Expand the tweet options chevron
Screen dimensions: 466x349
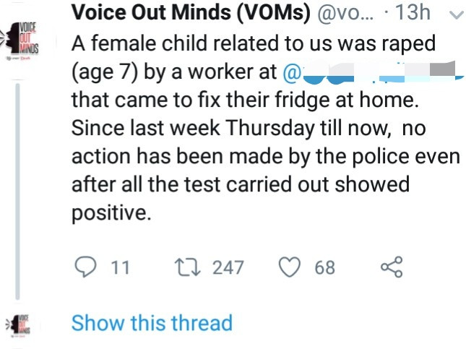click(457, 13)
